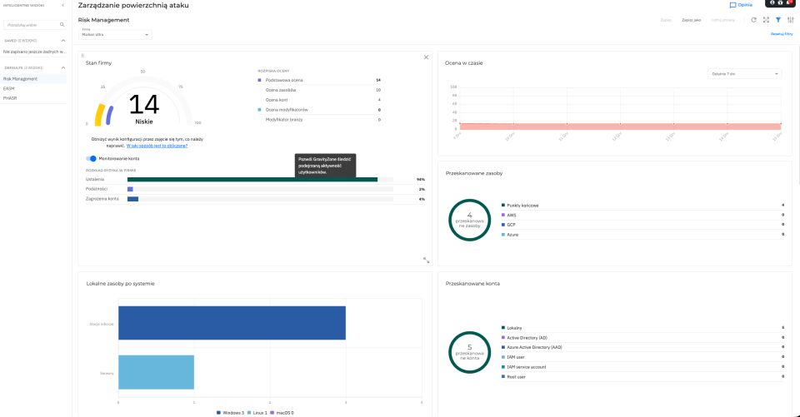Expand the Stan firmy widget with the resize icon
This screenshot has width=800, height=417.
(x=426, y=260)
